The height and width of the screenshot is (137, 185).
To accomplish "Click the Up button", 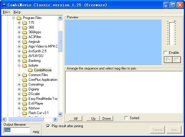I will [x=93, y=119].
